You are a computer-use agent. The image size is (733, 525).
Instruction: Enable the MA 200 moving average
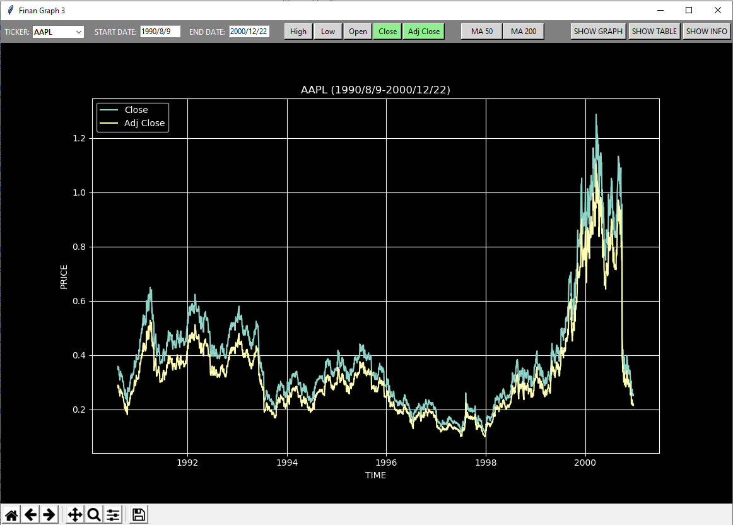coord(524,32)
